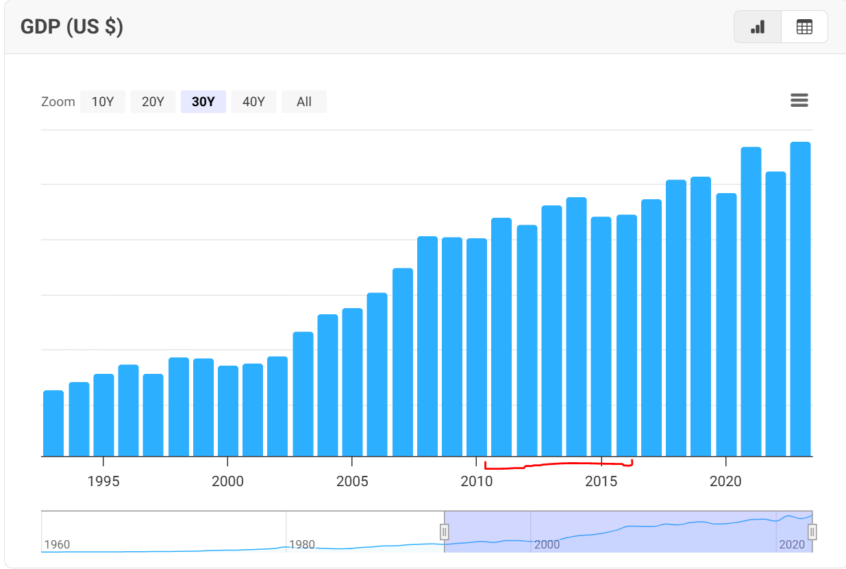Click the right navigator range handle
Viewport: 846px width, 569px height.
(812, 531)
